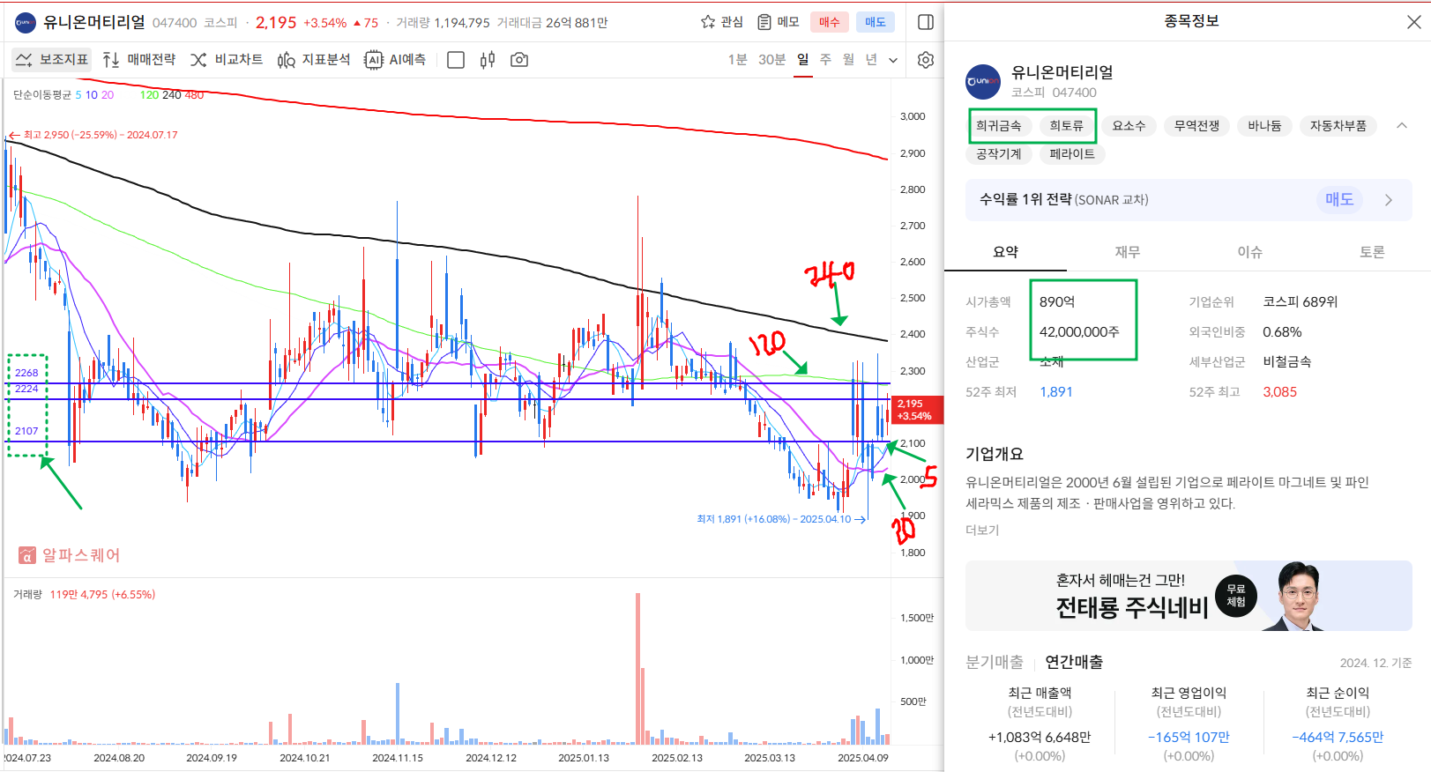The image size is (1431, 772).
Task: Switch to 분기매출 view
Action: coord(995,662)
